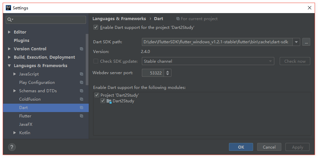
Task: Click the IntelliJ logo in title bar
Action: tap(8, 8)
